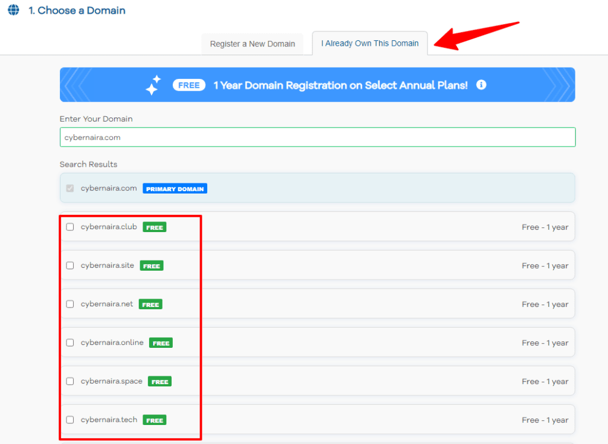Enable the cybernaira.online checkbox
Screen dimensions: 608x444
click(69, 342)
